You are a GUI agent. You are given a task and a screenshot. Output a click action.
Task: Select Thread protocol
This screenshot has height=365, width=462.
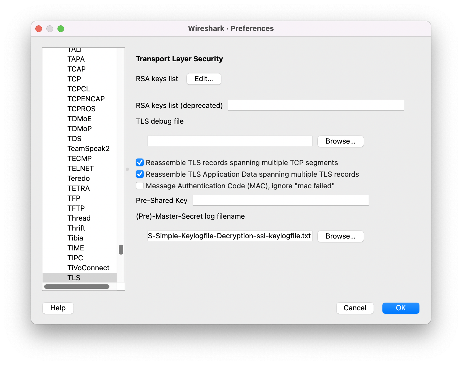tap(80, 218)
